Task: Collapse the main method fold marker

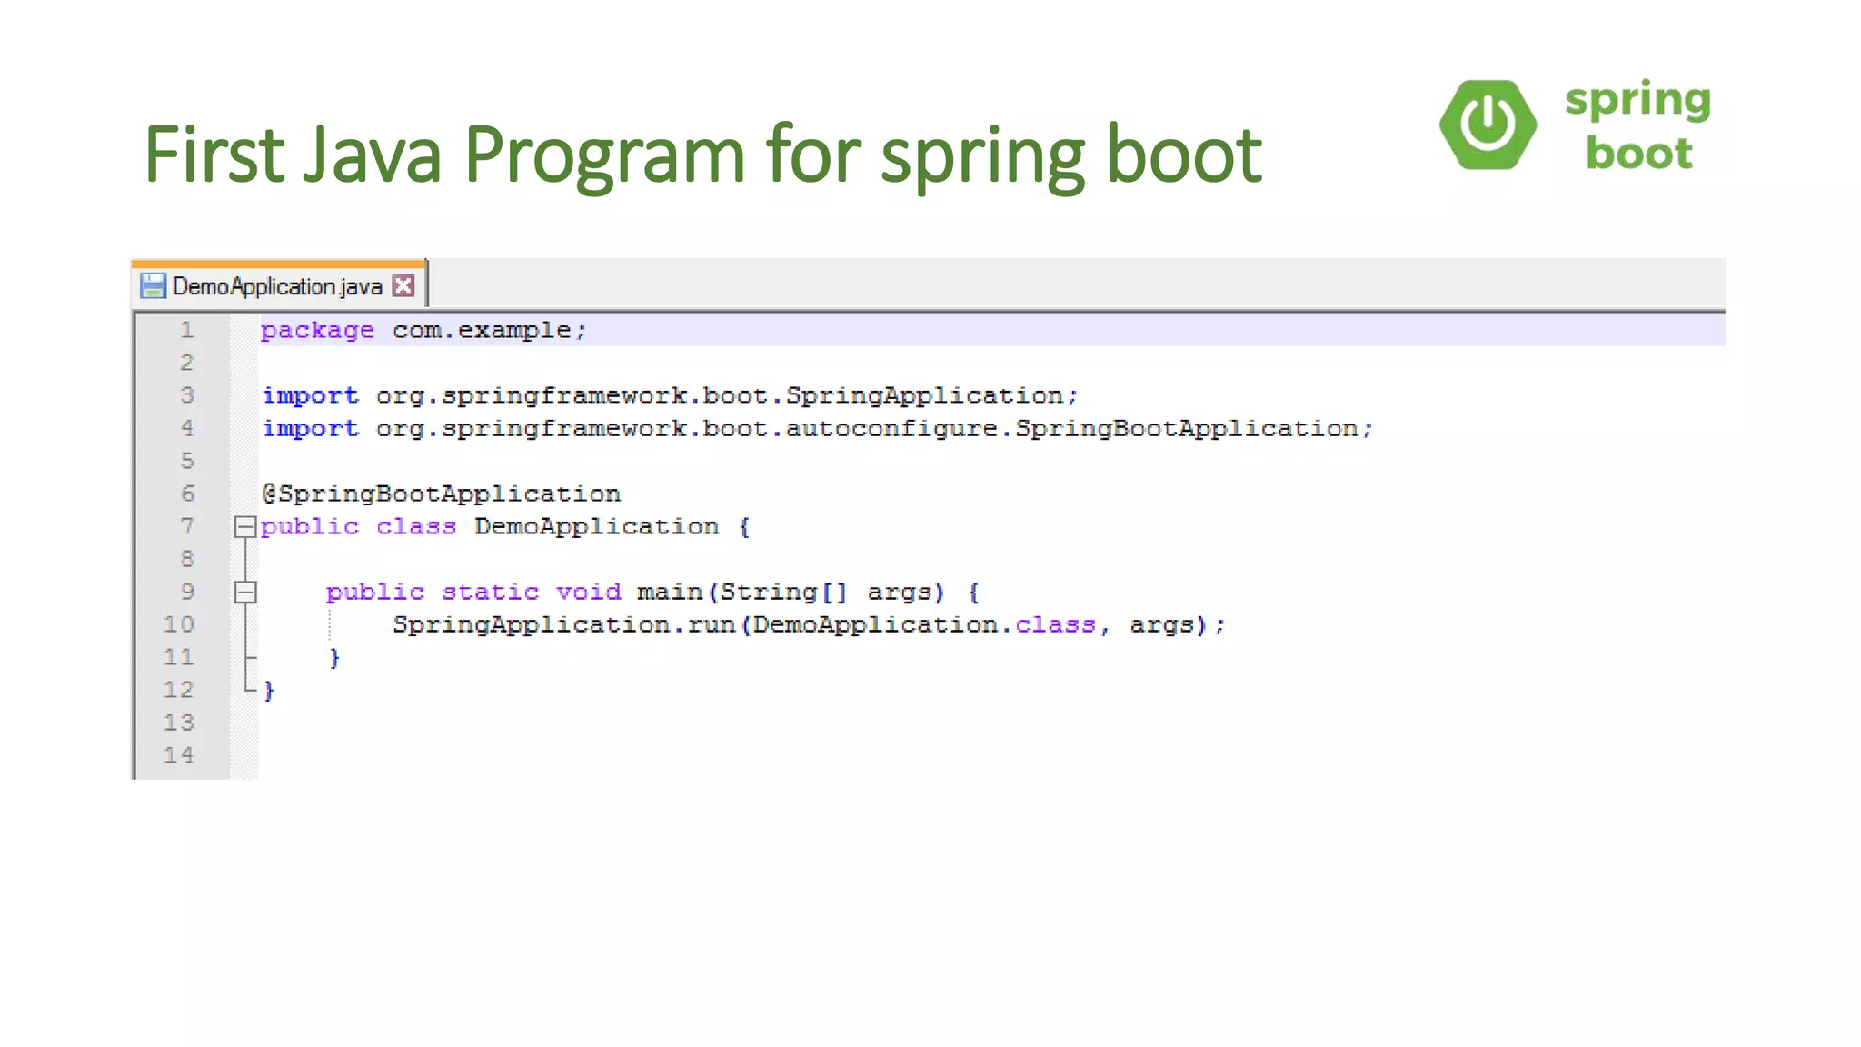Action: click(x=244, y=593)
